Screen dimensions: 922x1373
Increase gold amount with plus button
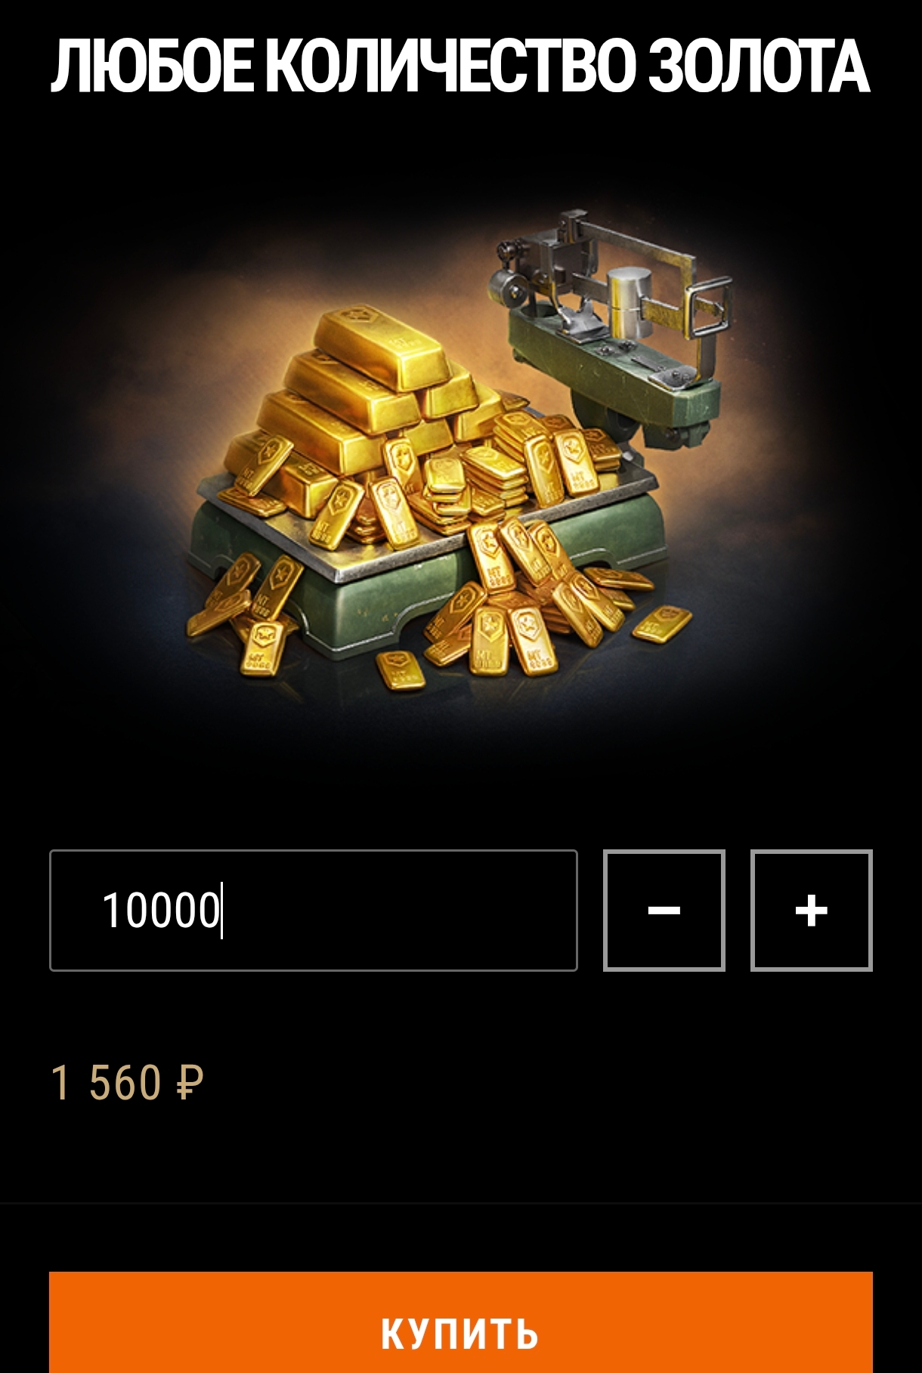point(811,910)
